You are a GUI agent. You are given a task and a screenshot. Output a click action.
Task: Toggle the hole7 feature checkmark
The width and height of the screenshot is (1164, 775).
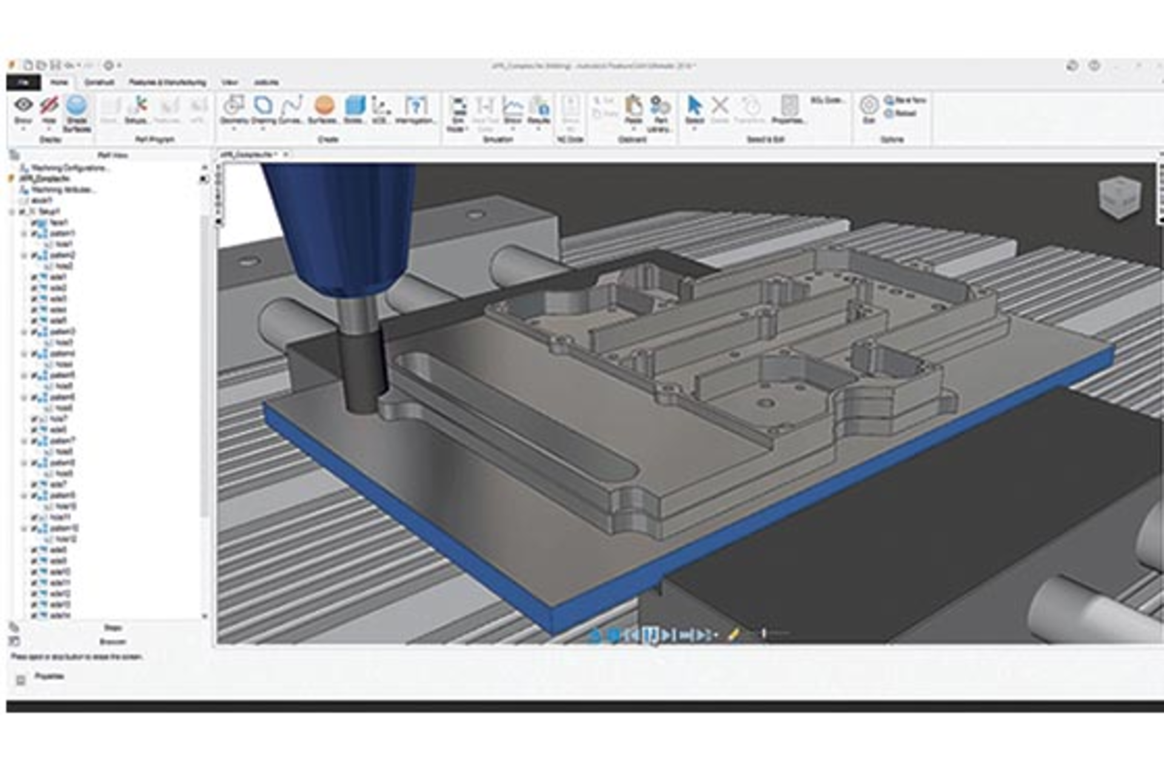click(35, 419)
